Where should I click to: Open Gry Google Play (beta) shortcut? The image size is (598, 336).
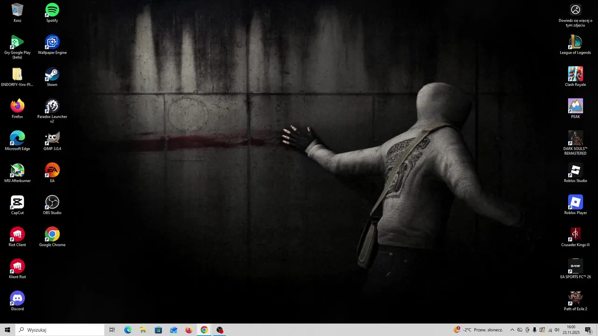click(17, 47)
